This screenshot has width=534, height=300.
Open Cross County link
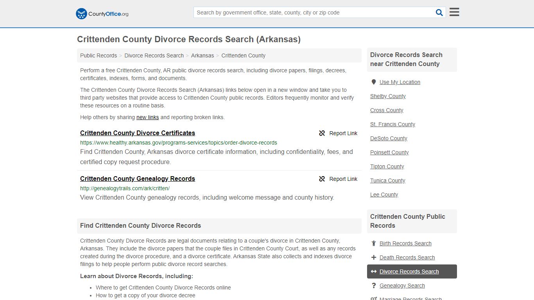click(387, 110)
